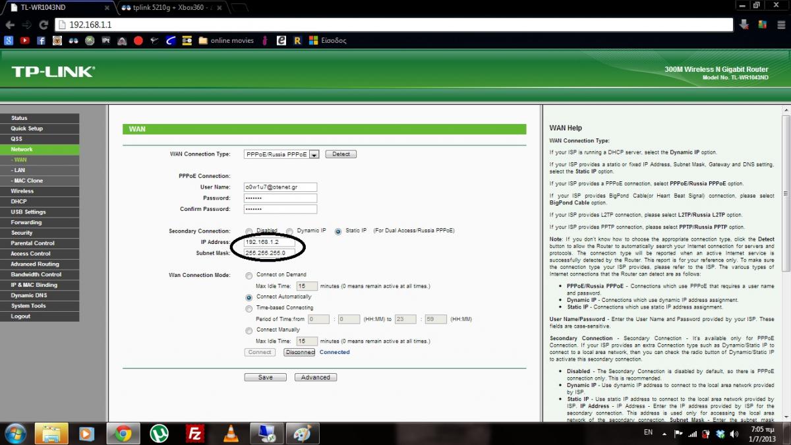Click the Advanced button

(x=316, y=377)
